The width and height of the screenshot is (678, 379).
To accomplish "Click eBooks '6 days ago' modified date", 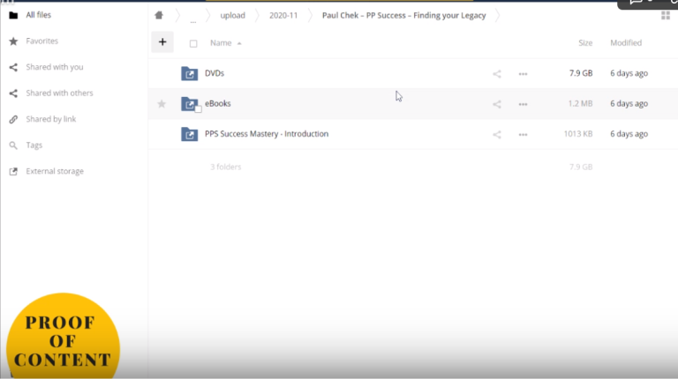I will point(629,104).
